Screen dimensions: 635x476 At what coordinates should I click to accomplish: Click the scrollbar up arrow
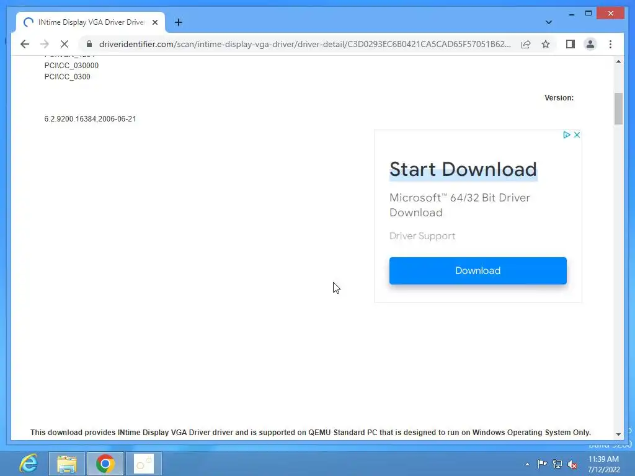[x=618, y=61]
